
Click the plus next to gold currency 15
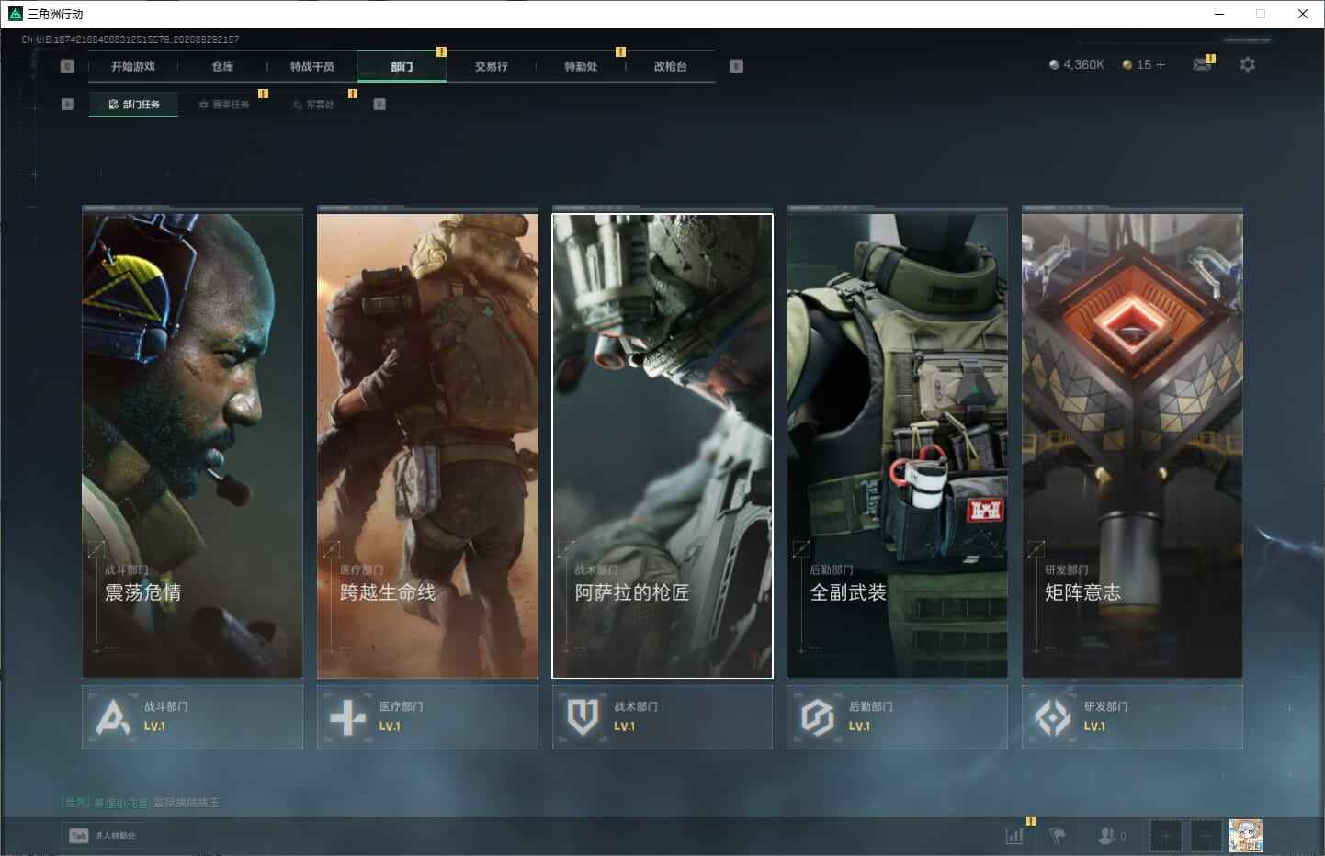pos(1161,64)
